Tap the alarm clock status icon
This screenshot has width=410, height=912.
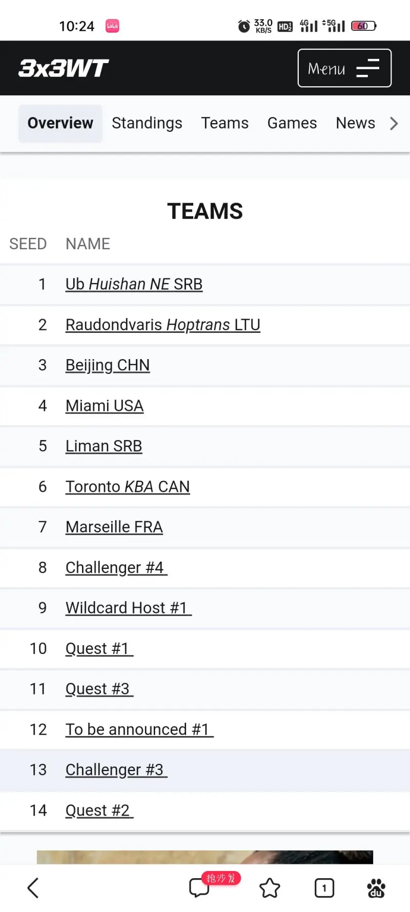[x=244, y=26]
